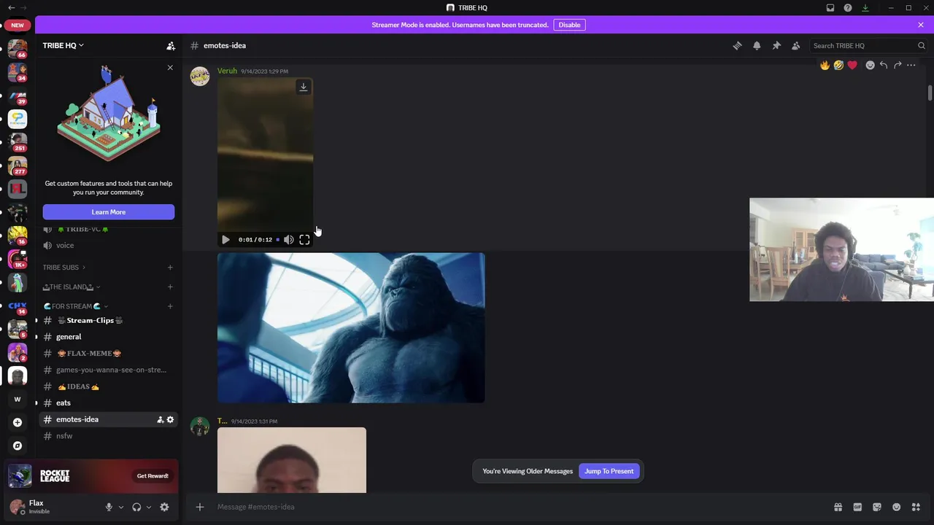Play the video attachment

[225, 239]
